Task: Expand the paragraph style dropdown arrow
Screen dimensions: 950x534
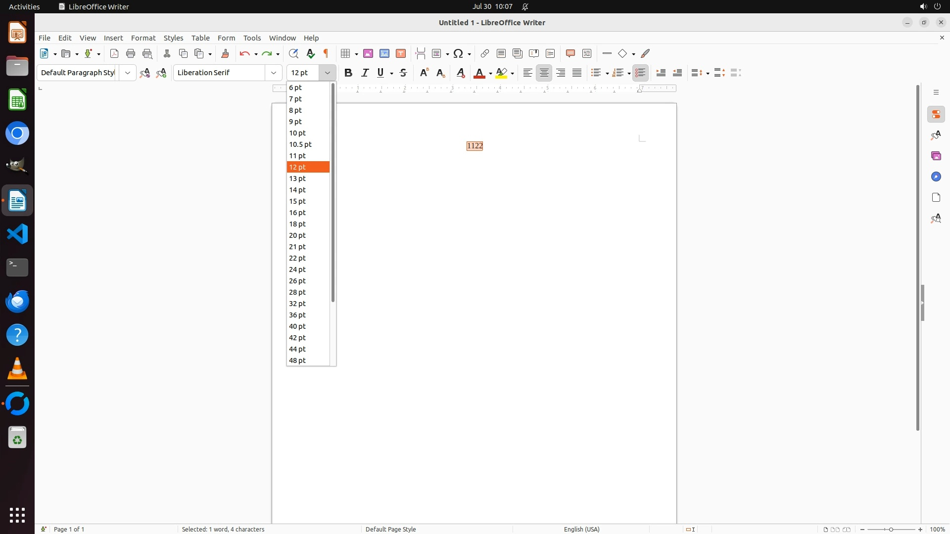Action: tap(128, 73)
